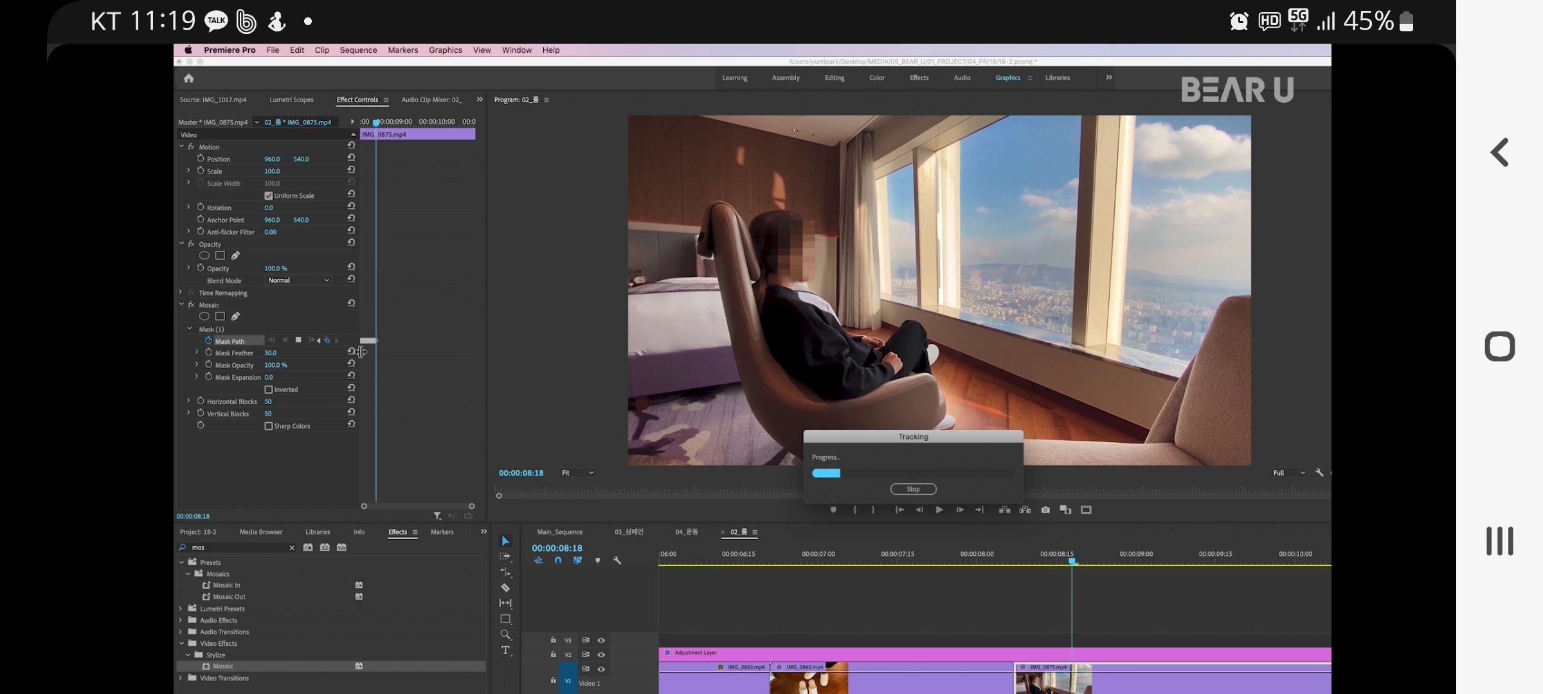Click the Home icon
Screen dimensions: 1543x694
(x=188, y=78)
